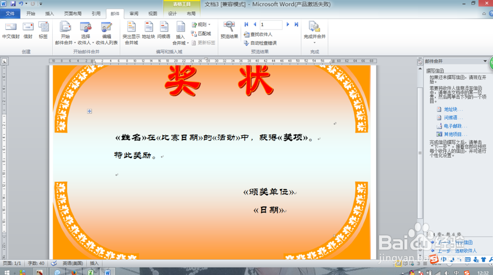493x275 pixels.
Task: Click Word icon on Windows taskbar
Action: [107, 272]
